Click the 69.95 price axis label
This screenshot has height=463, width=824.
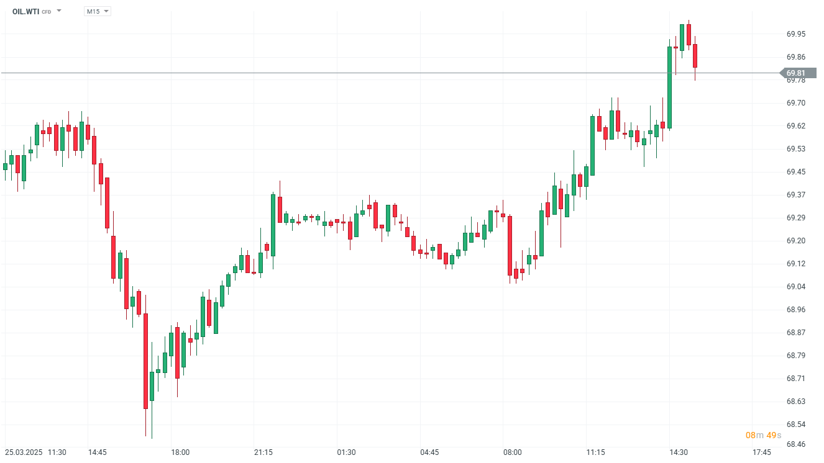796,34
